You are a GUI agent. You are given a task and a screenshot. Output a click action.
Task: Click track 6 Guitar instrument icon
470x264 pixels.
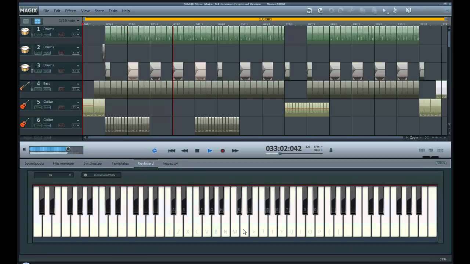click(25, 122)
